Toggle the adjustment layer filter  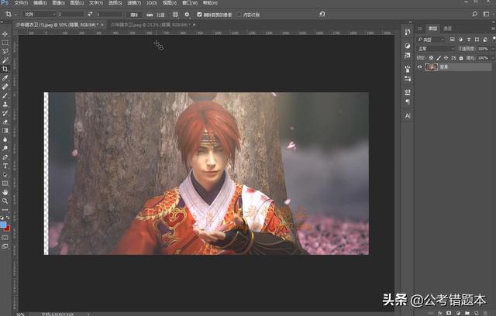pyautogui.click(x=460, y=39)
